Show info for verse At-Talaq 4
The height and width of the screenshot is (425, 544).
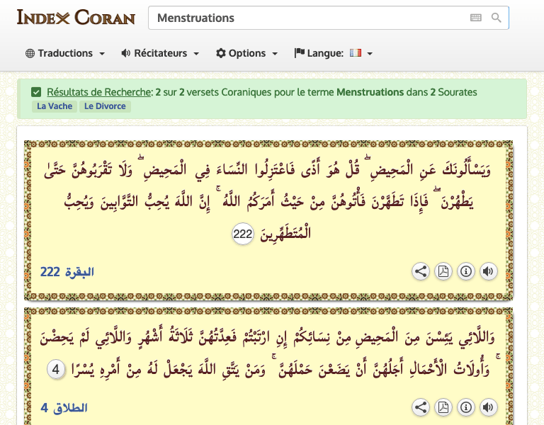(465, 407)
